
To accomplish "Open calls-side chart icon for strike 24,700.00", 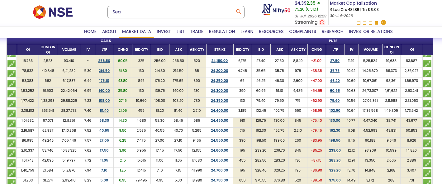I will 12,173.
